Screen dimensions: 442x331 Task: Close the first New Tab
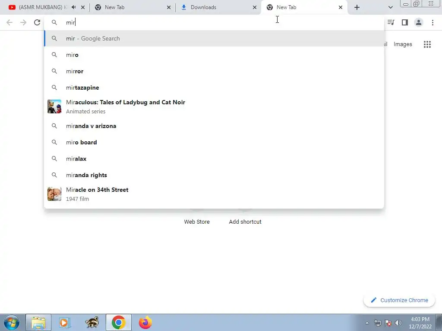click(x=169, y=7)
